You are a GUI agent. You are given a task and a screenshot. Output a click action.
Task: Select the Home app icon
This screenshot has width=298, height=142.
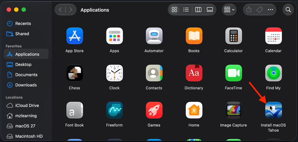click(x=194, y=110)
